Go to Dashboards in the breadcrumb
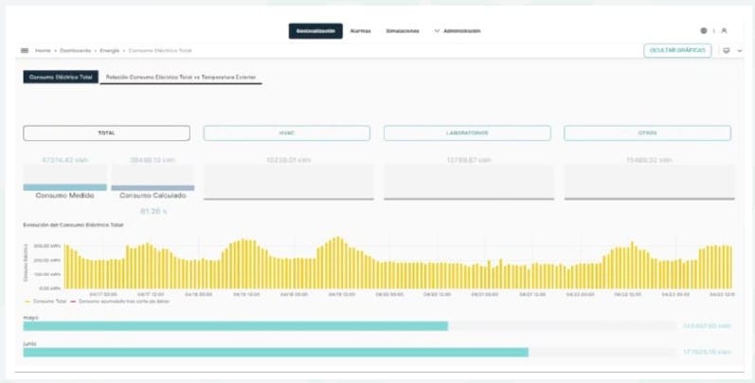Image resolution: width=755 pixels, height=383 pixels. point(74,50)
